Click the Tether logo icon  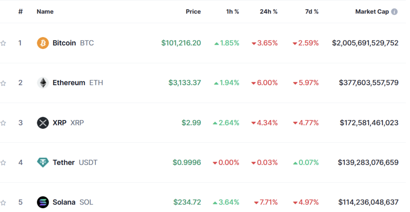[x=43, y=162]
